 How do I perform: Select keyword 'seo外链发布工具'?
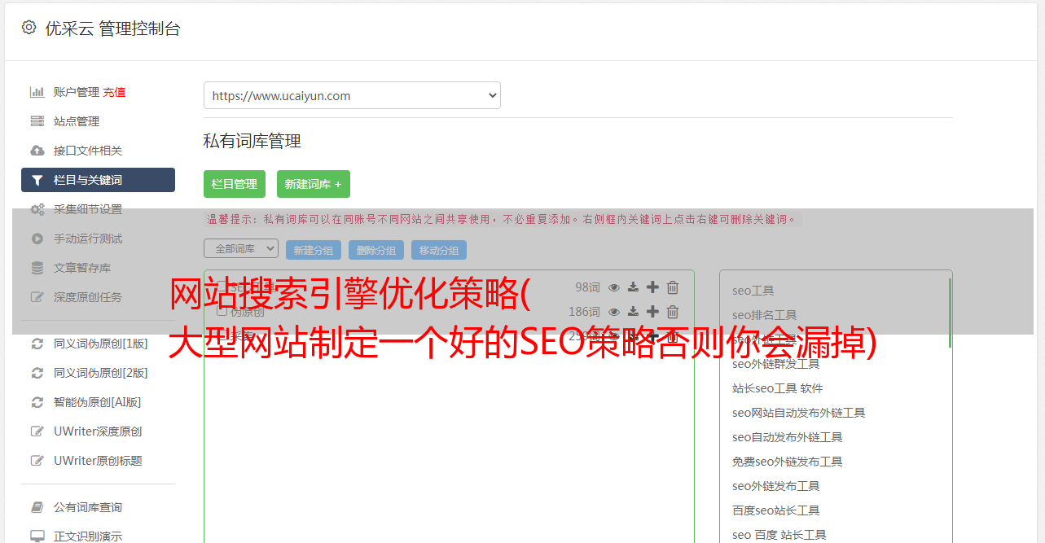[x=776, y=486]
